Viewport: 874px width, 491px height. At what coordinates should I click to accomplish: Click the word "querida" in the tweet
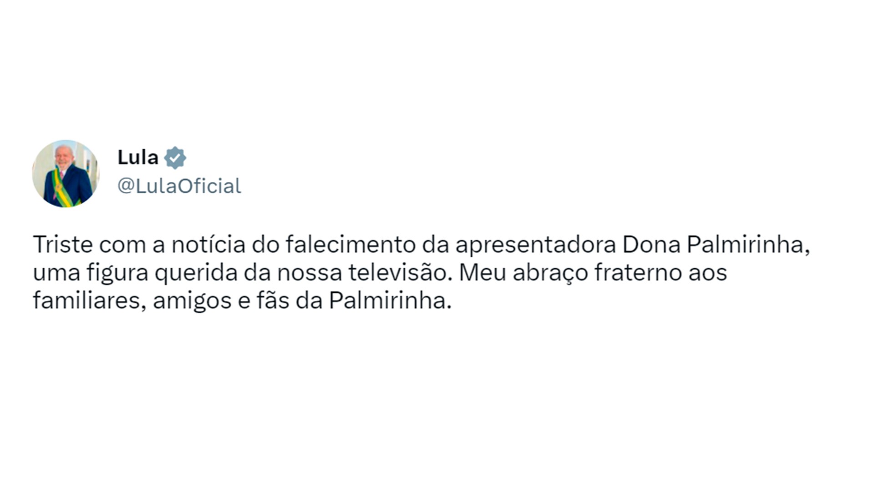[196, 273]
